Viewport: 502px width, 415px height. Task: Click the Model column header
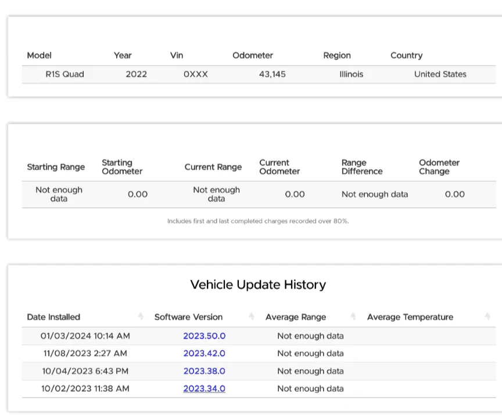(x=39, y=55)
